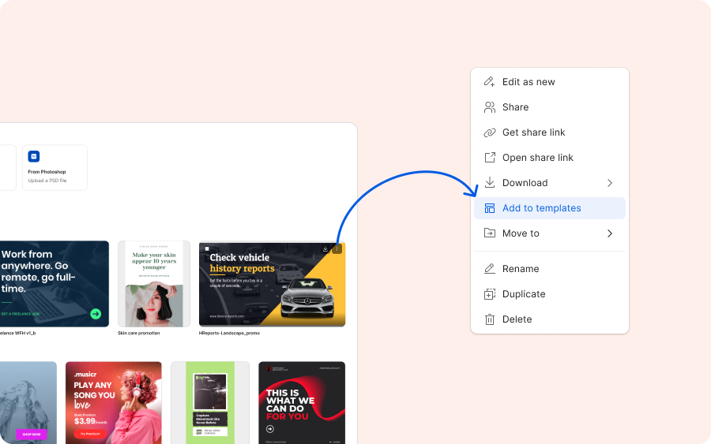Click the HReports-Landscape_promo file name
Screen dimensions: 711x444
(x=229, y=333)
